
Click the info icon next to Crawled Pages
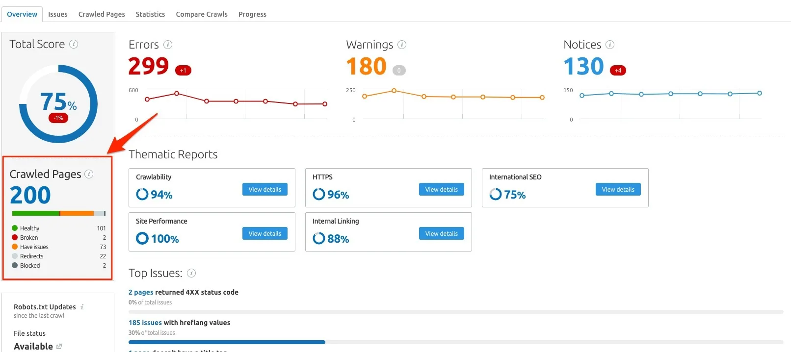click(x=89, y=174)
